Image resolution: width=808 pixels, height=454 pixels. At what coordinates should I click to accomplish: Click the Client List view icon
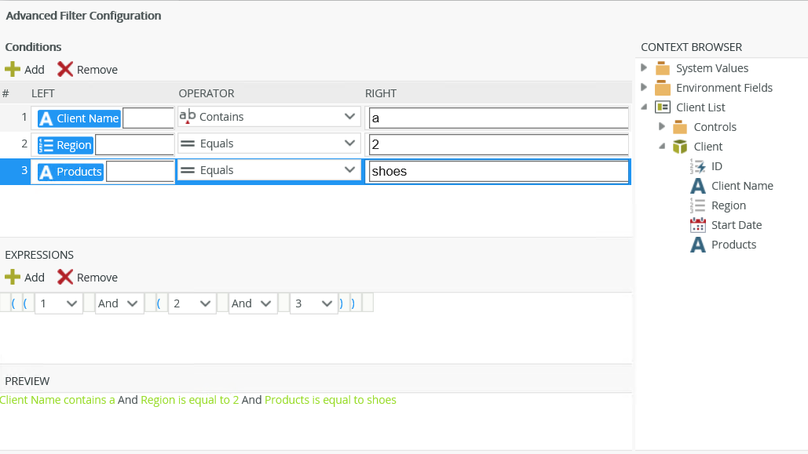click(x=663, y=107)
